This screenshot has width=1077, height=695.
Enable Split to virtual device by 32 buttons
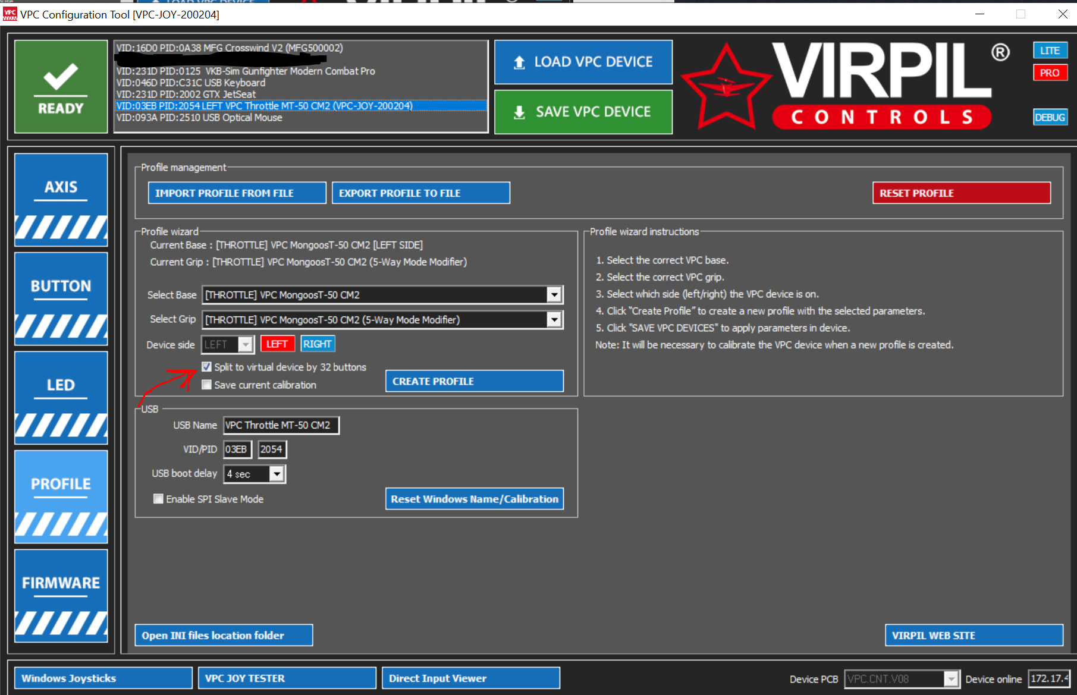click(206, 367)
